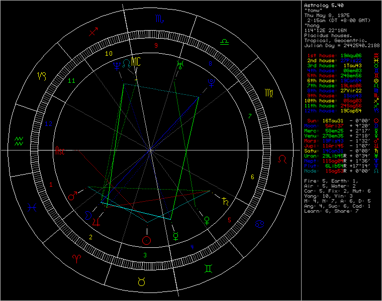Click the Libra glyph on the zodiac ring
This screenshot has height=301, width=382.
[x=224, y=42]
